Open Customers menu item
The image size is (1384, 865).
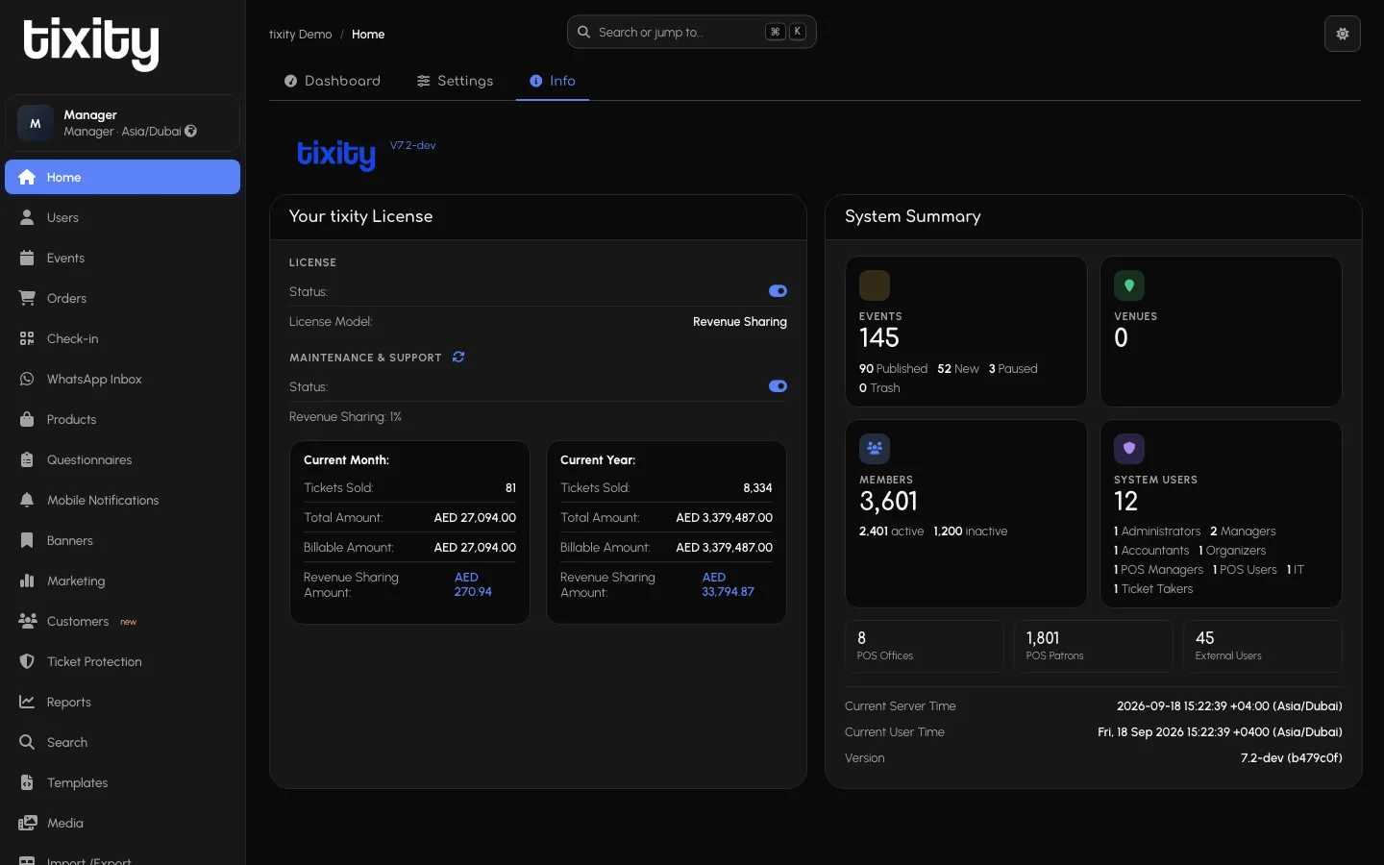point(122,621)
